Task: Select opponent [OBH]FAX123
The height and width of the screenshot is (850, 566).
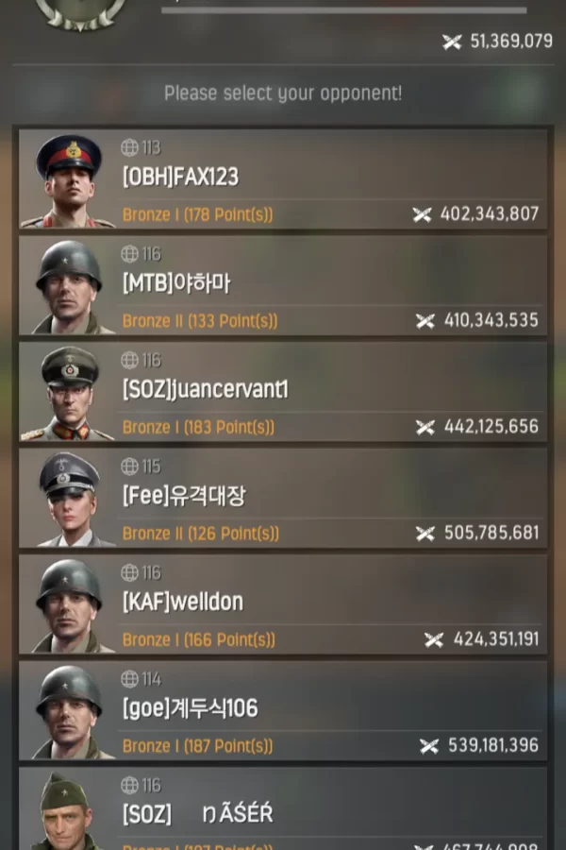Action: (283, 178)
